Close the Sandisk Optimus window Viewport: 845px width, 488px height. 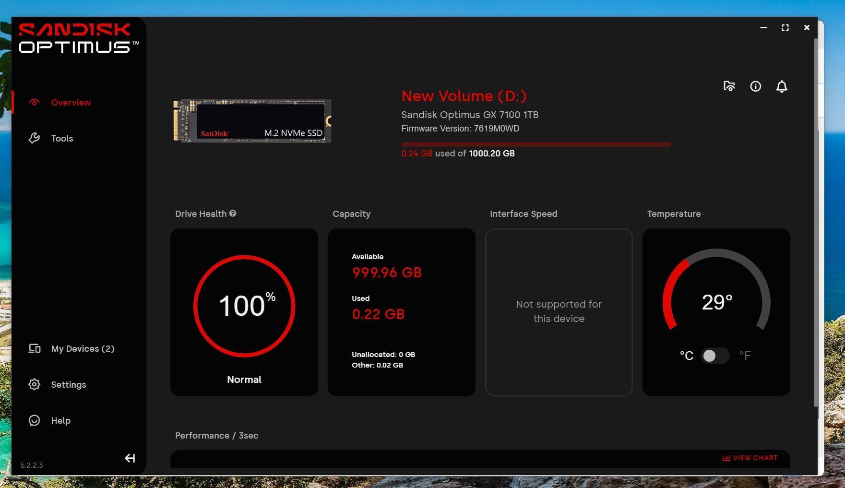[x=807, y=27]
